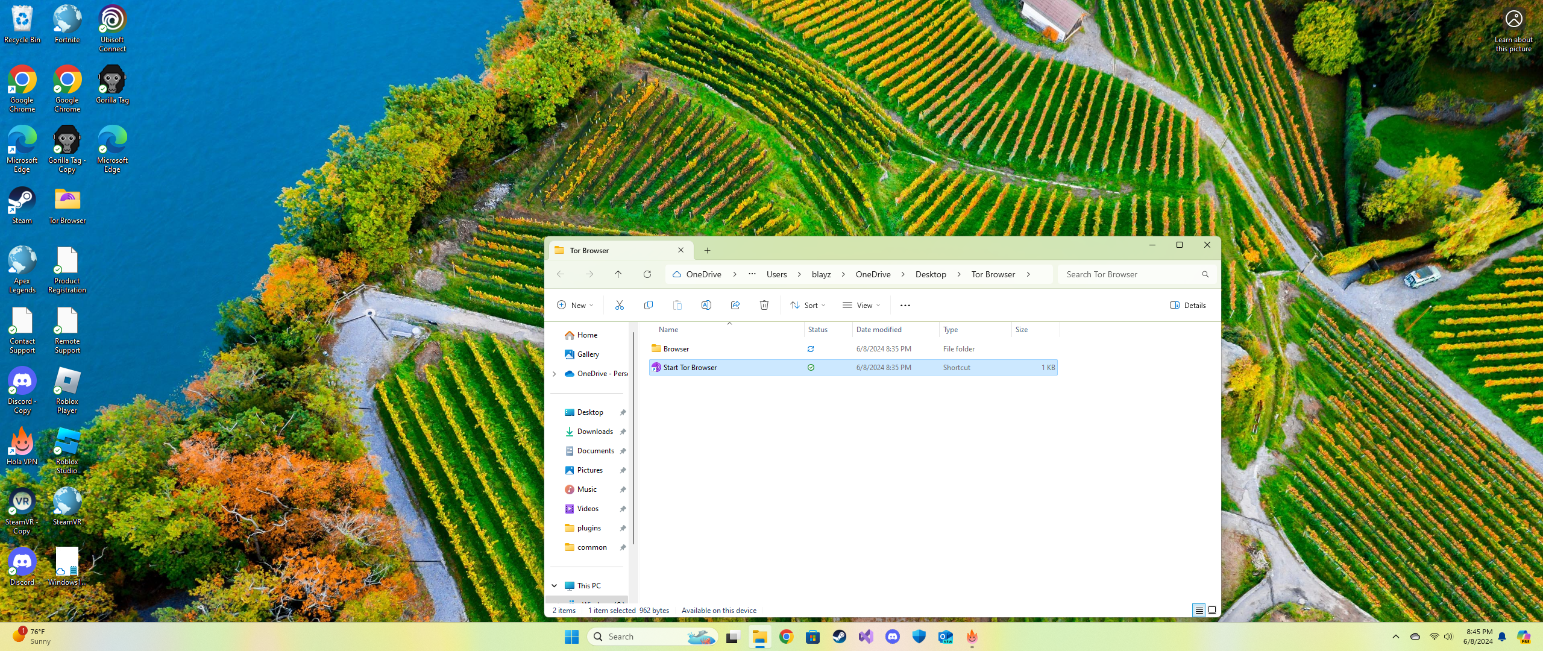
Task: Click the Cut scissors icon in toolbar
Action: coord(619,305)
